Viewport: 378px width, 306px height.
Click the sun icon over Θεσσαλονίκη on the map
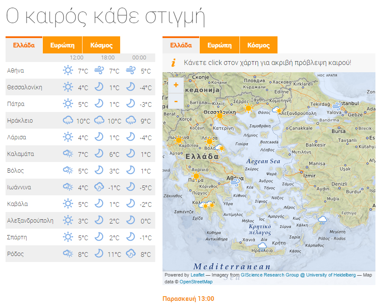(220, 115)
